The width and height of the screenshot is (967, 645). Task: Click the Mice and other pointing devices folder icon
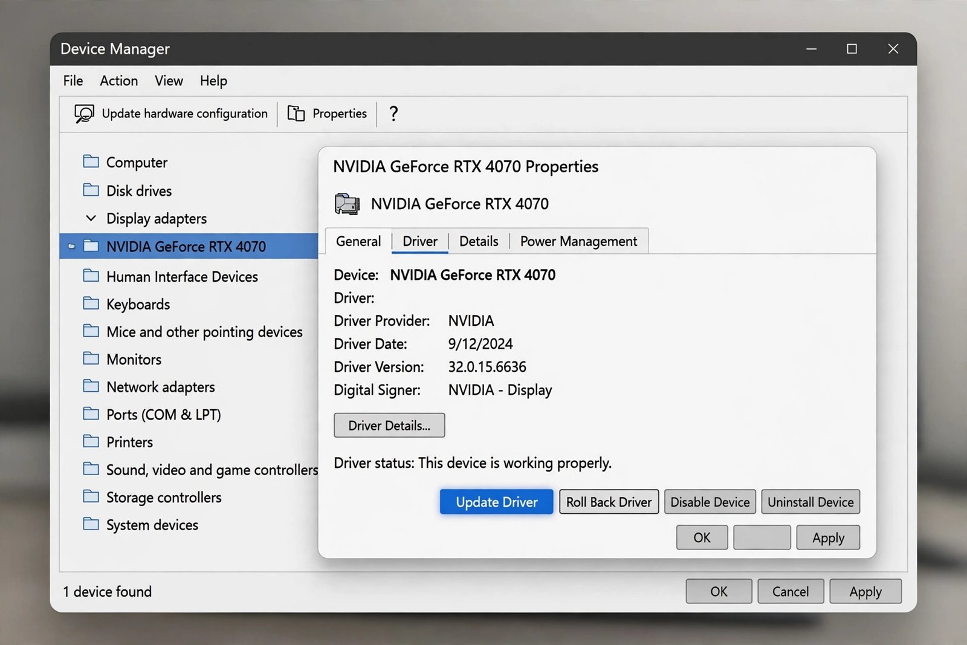tap(91, 331)
